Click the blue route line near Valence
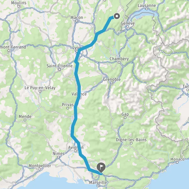This screenshot has height=189, width=189. coord(79,94)
